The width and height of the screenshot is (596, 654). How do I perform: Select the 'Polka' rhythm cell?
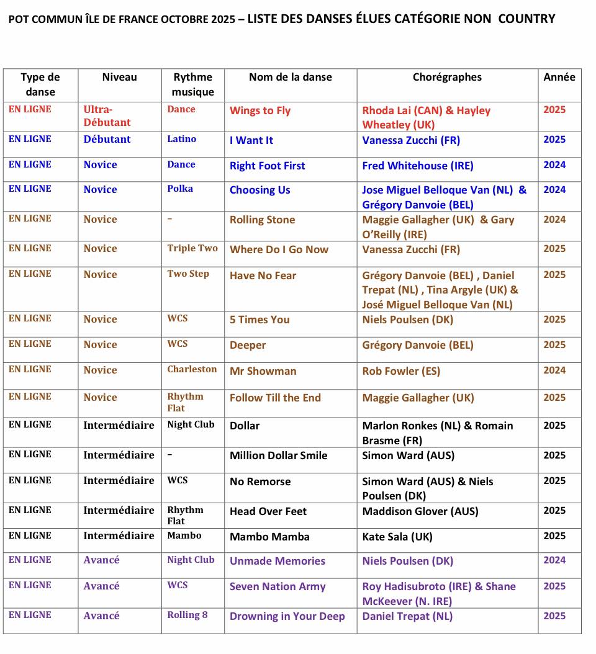180,189
